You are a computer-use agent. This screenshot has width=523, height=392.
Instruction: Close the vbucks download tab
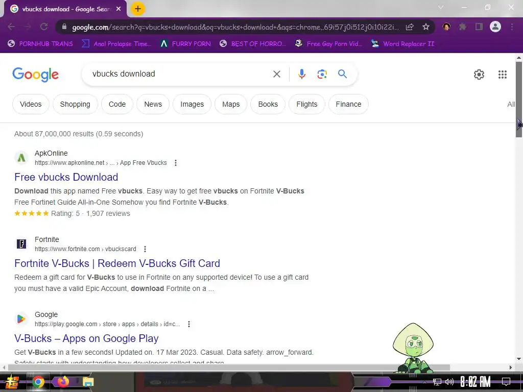[118, 9]
